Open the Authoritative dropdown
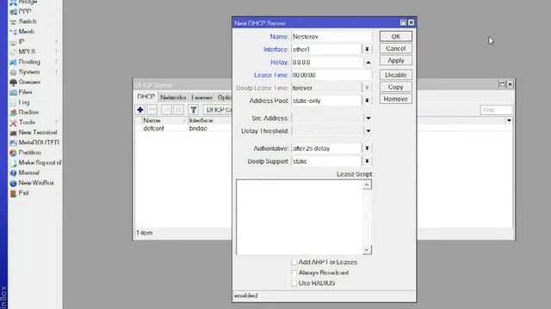Viewport: 551px width, 309px height. tap(367, 148)
